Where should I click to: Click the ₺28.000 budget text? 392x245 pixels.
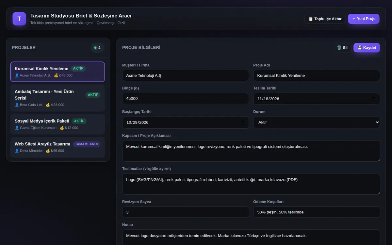57,105
